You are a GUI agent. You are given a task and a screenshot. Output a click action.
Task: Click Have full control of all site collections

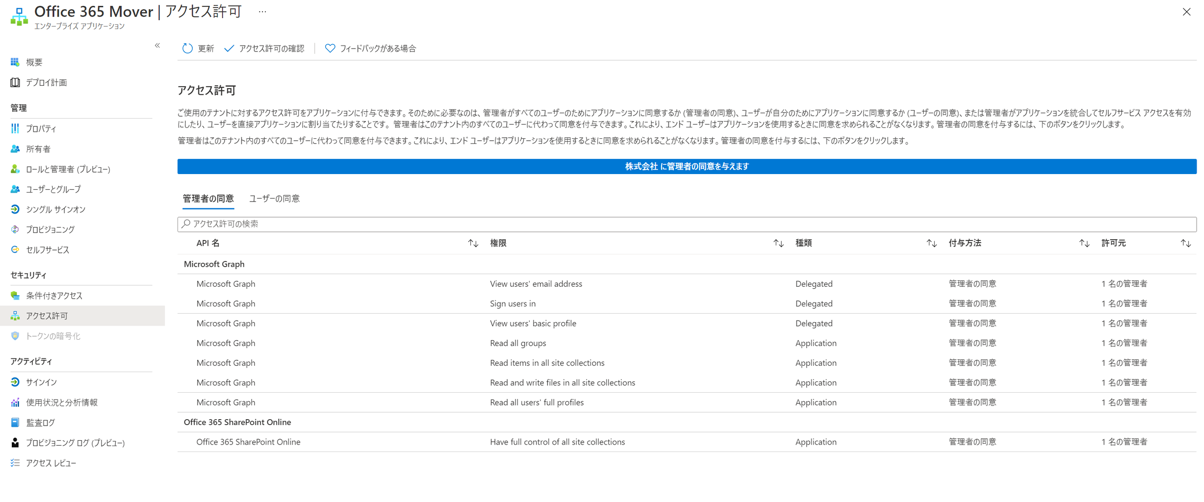point(558,442)
